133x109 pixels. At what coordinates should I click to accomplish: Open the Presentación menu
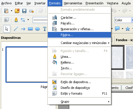[94, 3]
